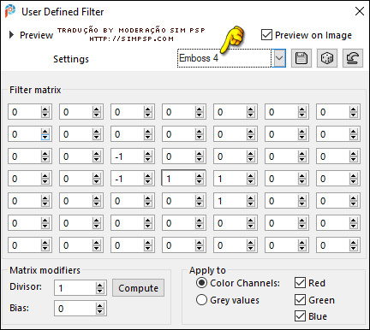The height and width of the screenshot is (330, 370).
Task: Uncheck the Red color channel
Action: (300, 283)
